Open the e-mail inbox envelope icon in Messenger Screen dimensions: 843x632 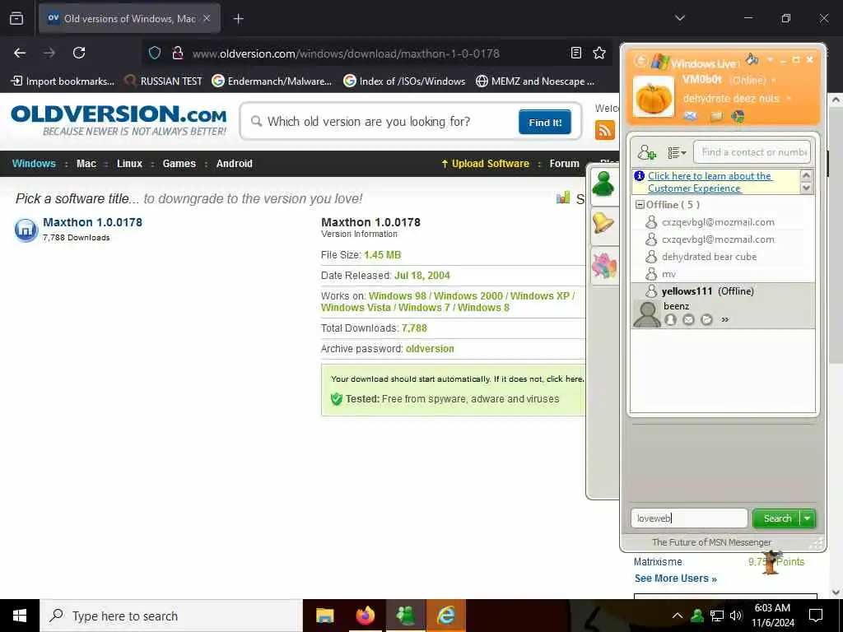tap(691, 115)
